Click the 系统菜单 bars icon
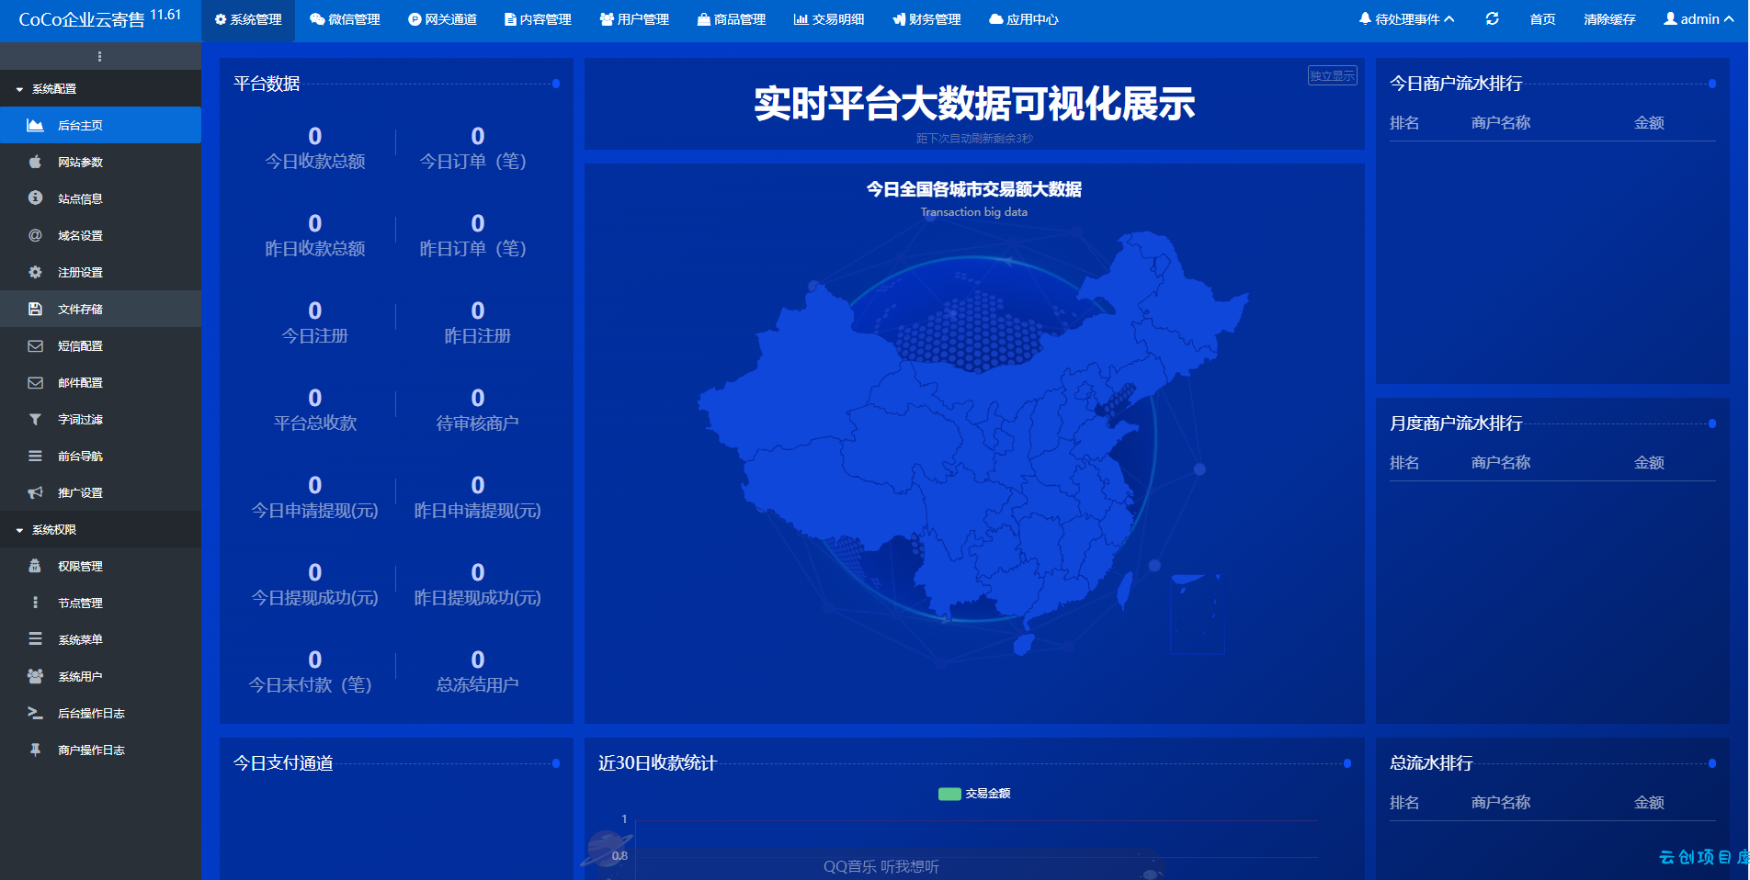The image size is (1750, 880). (35, 639)
